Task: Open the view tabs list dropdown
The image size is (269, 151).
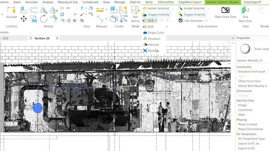Action: [233, 38]
